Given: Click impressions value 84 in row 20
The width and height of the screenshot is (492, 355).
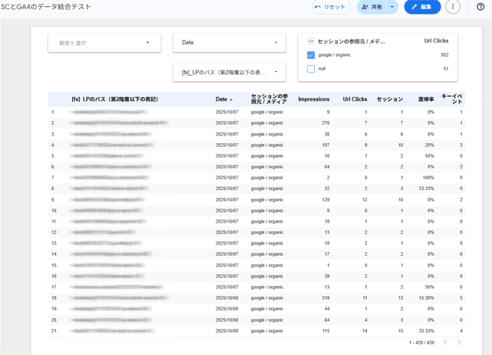Looking at the screenshot, I should (327, 320).
